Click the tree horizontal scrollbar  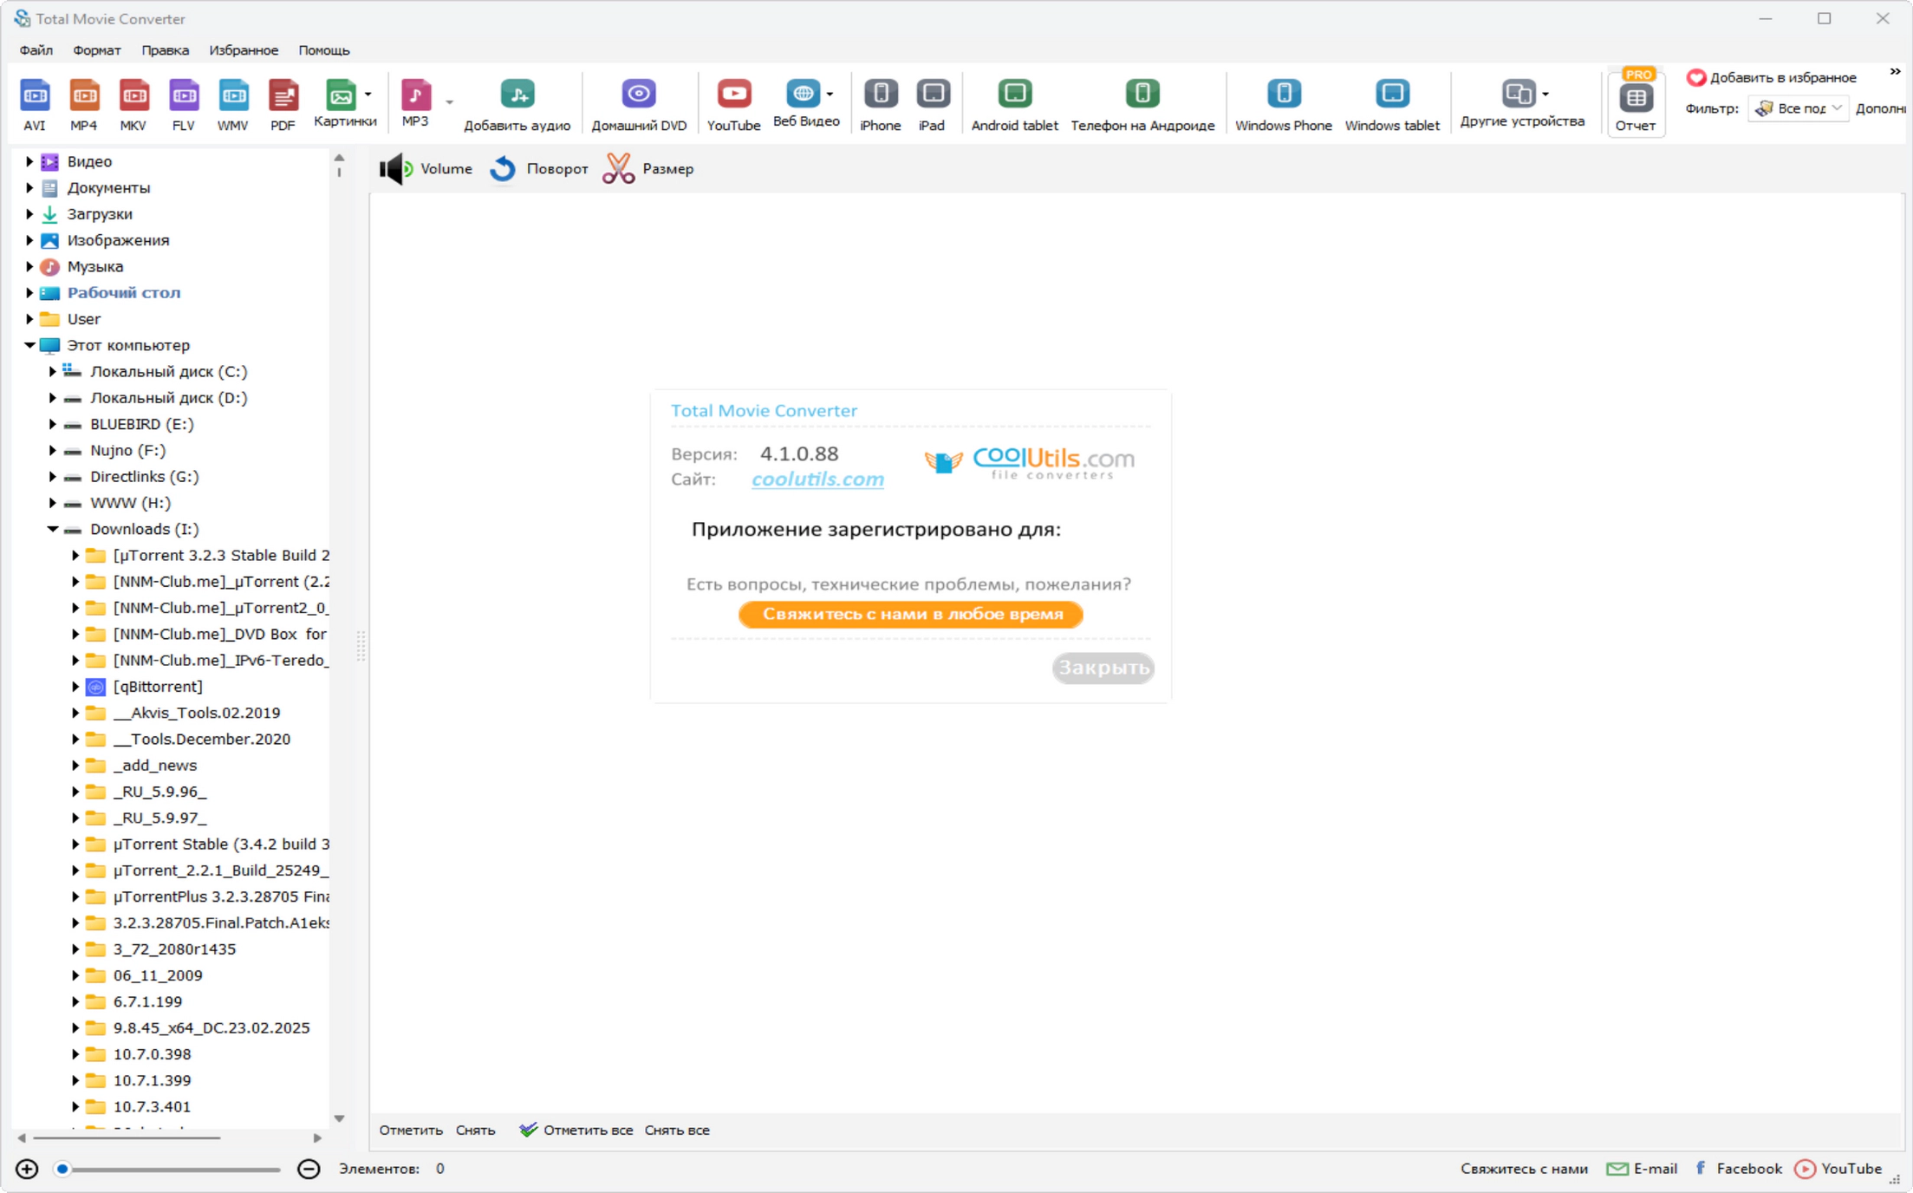pyautogui.click(x=127, y=1138)
